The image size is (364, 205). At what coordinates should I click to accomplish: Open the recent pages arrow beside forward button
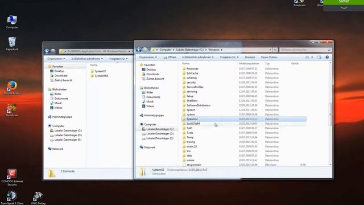(149, 50)
